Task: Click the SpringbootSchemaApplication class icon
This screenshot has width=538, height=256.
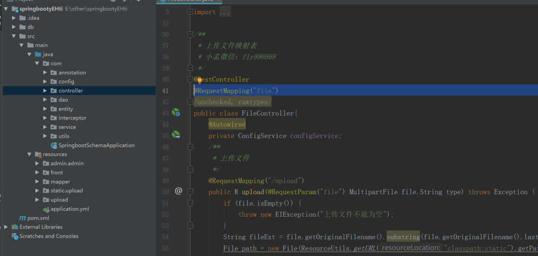Action: pyautogui.click(x=53, y=145)
